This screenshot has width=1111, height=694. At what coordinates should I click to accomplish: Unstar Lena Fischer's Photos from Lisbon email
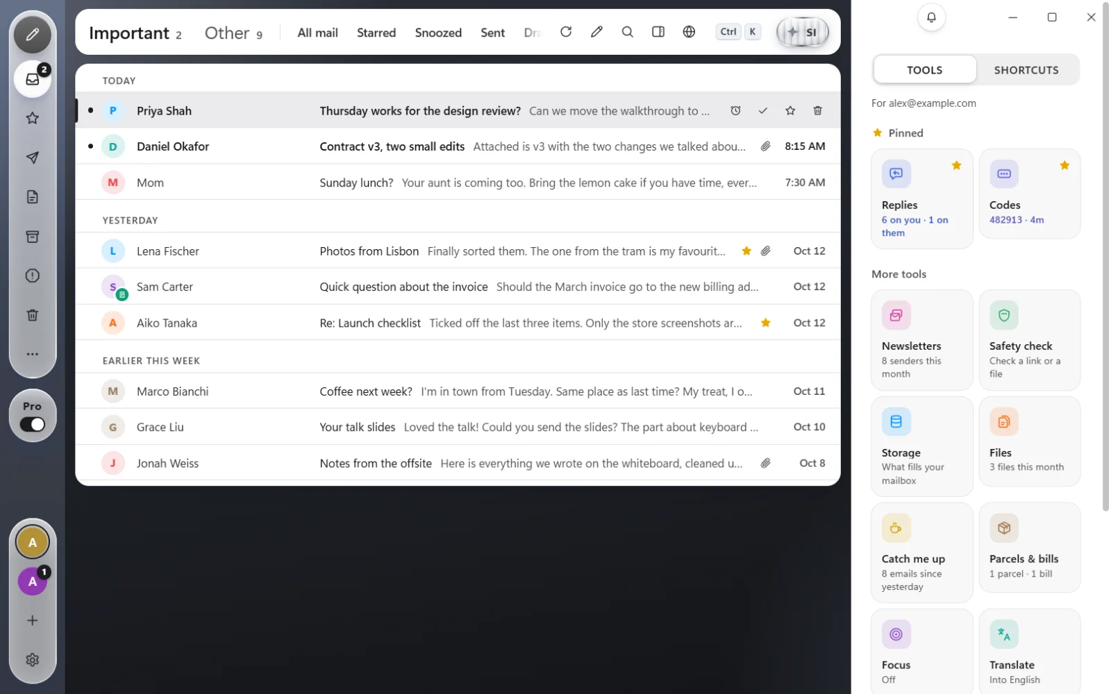pos(746,251)
